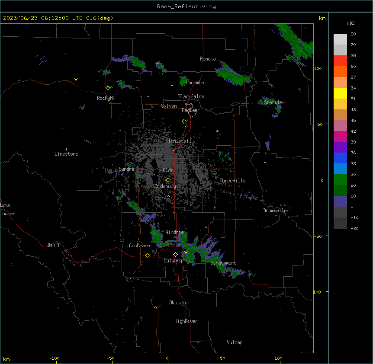Select the bright green 20-30 dBZ legend swatch
The image size is (373, 364).
[340, 180]
